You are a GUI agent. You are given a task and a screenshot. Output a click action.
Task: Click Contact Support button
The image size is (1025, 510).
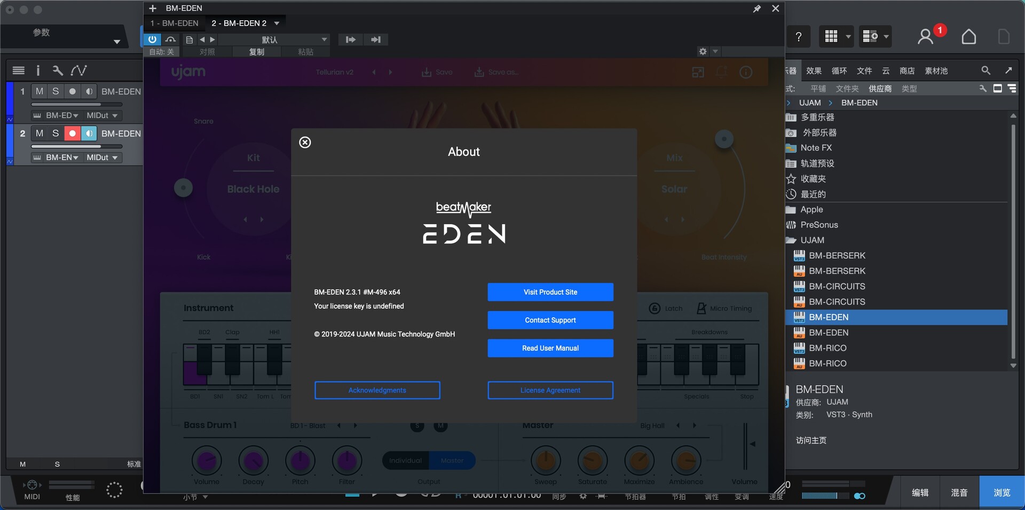(x=550, y=320)
